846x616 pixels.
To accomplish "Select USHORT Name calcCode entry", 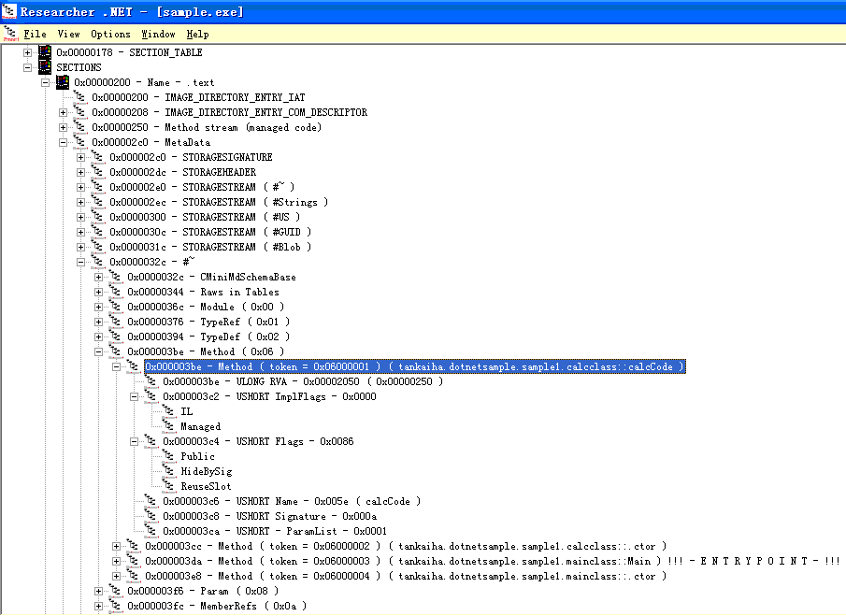I will click(291, 501).
